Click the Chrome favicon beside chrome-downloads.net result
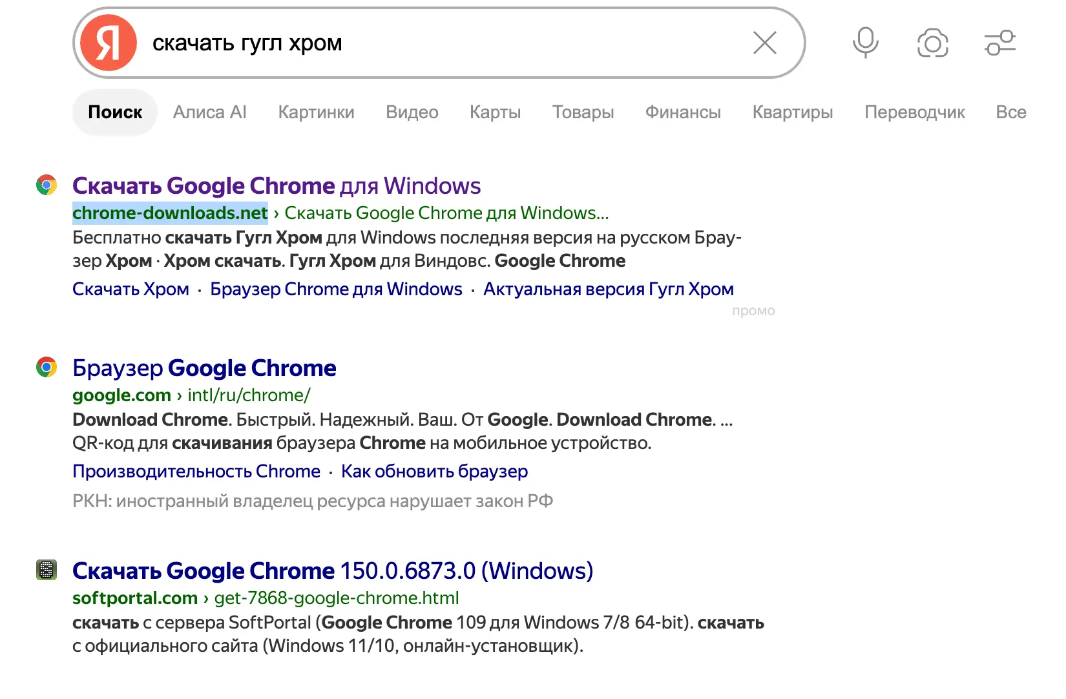This screenshot has height=699, width=1066. click(x=47, y=185)
